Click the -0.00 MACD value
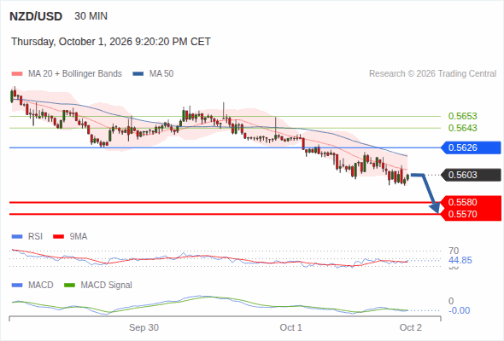504x341 pixels. 460,310
